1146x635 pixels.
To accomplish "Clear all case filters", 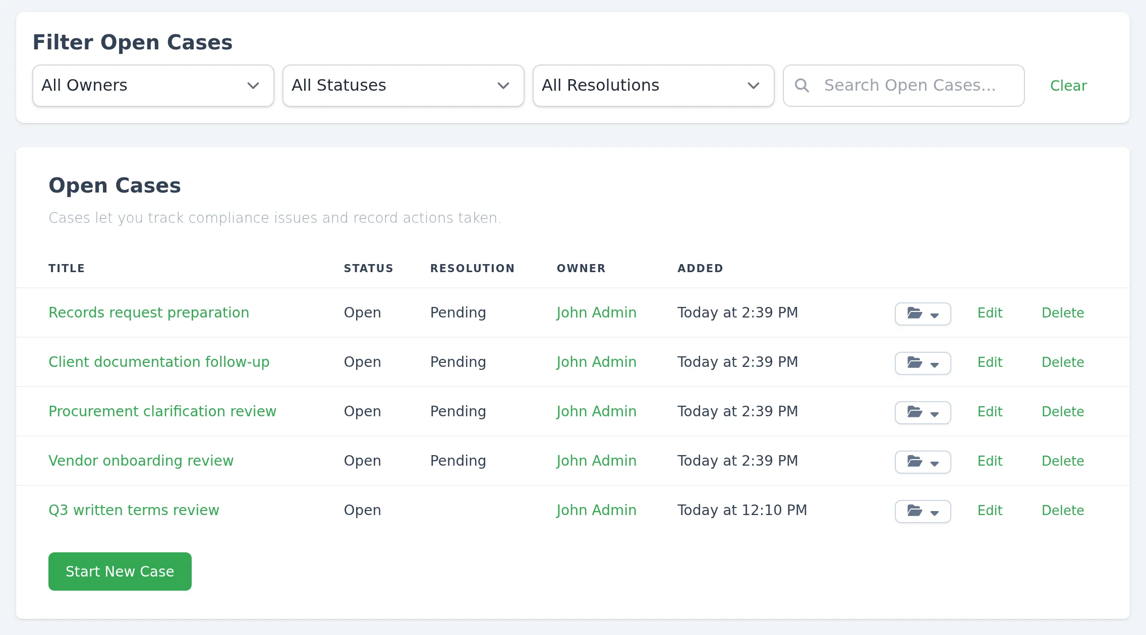I will (1068, 85).
